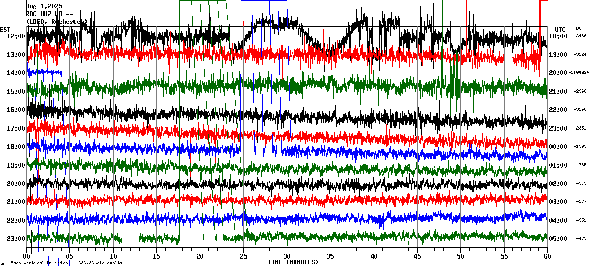The height and width of the screenshot is (270, 589).
Task: Click the 15 minute tick on time axis
Action: click(x=157, y=256)
